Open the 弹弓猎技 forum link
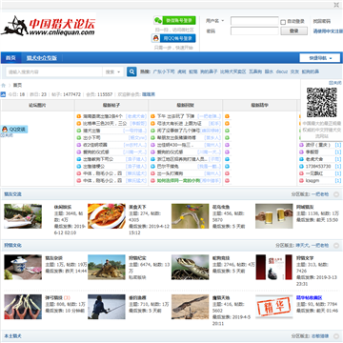Screen dimensions: 343x343 53,298
